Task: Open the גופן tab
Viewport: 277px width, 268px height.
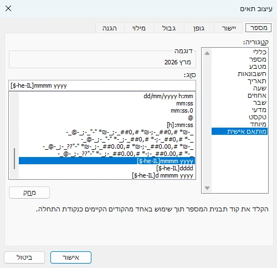Action: (199, 28)
